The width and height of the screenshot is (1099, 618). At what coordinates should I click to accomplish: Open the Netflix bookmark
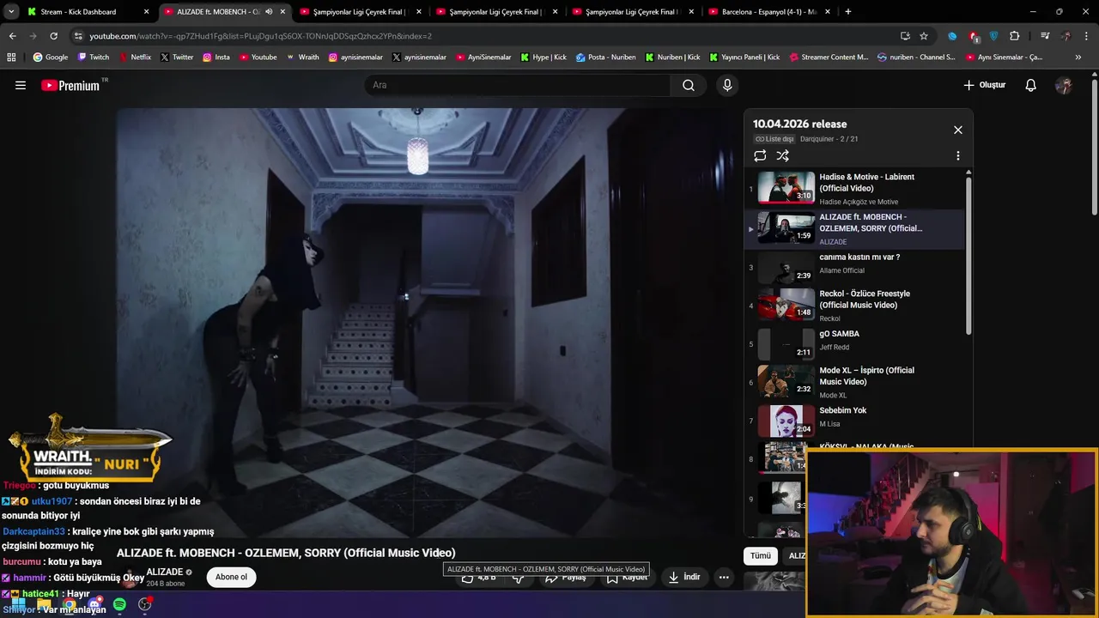[135, 58]
